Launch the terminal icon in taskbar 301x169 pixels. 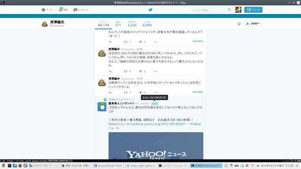[x=9, y=166]
